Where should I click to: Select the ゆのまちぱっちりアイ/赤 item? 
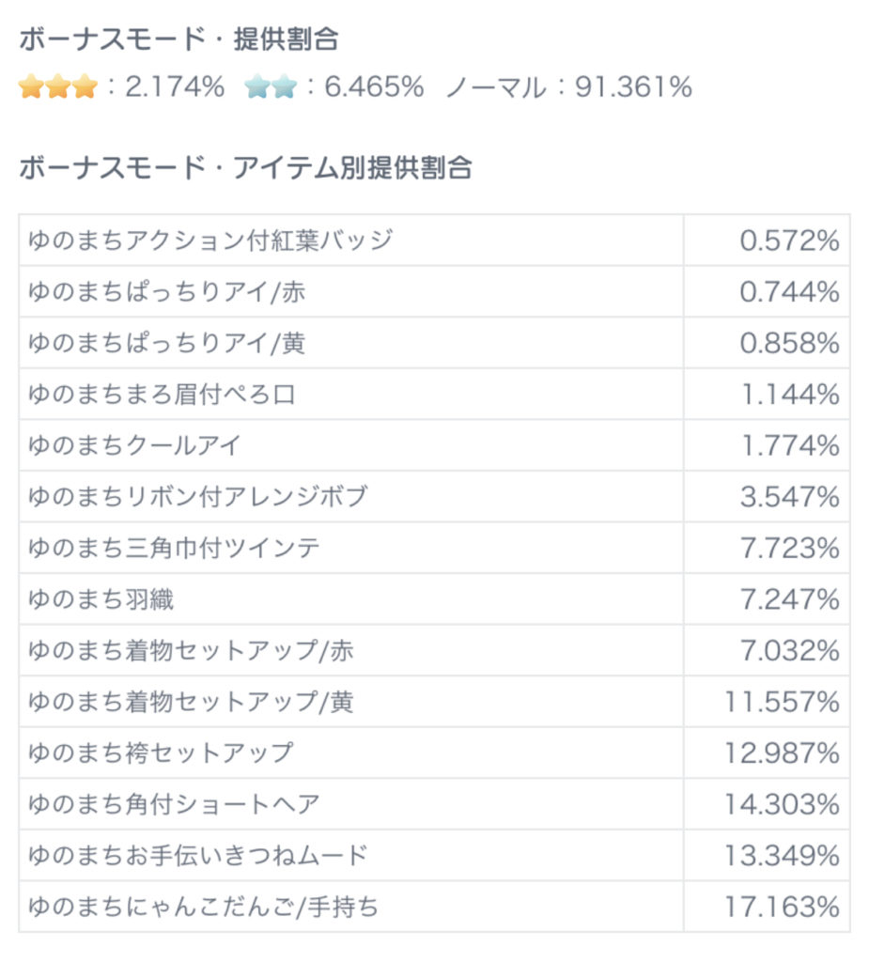coord(167,292)
